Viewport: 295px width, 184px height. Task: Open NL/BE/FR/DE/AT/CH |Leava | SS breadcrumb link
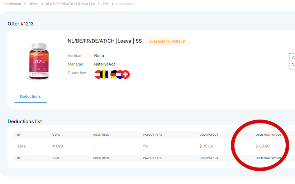pos(70,4)
